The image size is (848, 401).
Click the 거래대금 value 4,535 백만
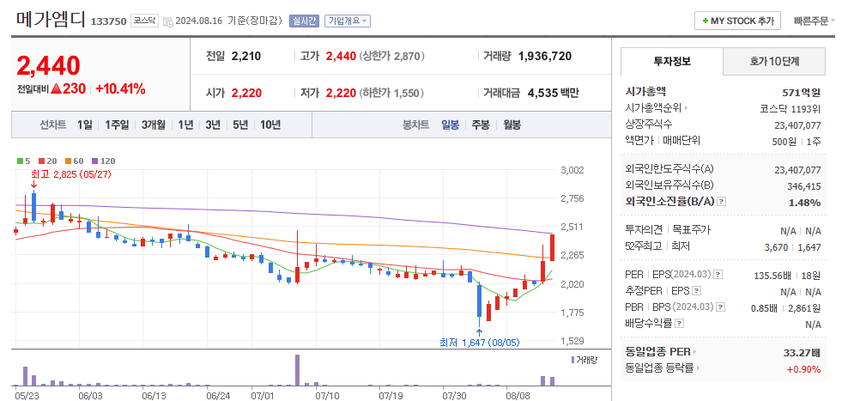click(554, 93)
